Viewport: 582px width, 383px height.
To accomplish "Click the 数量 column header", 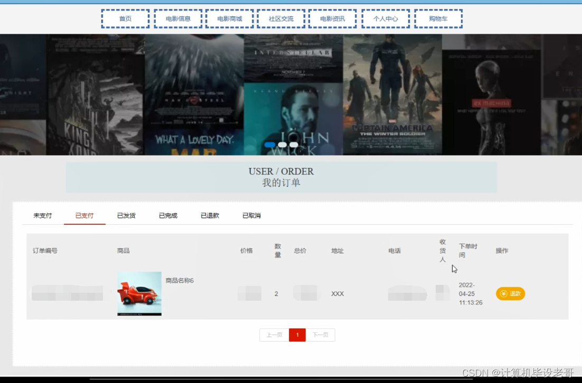I will (x=278, y=251).
